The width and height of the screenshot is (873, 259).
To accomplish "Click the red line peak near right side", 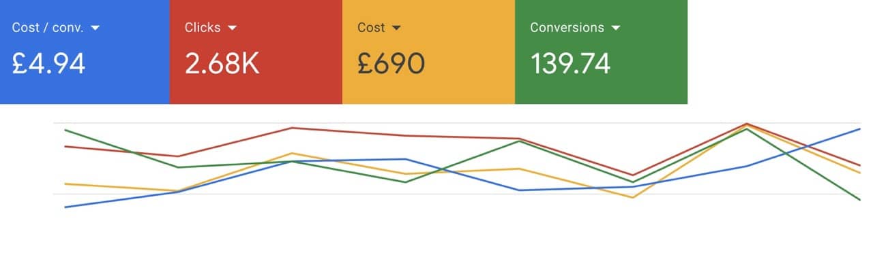I will tap(747, 124).
